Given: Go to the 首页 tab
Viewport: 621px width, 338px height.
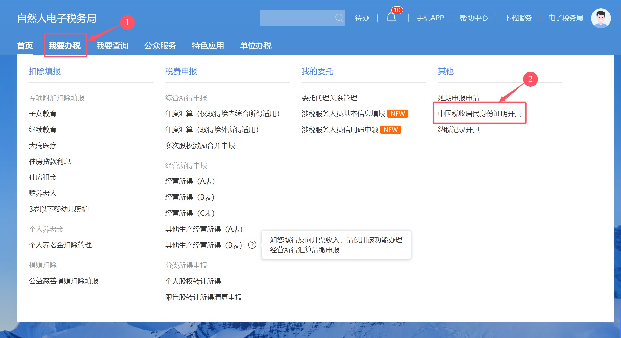Looking at the screenshot, I should [x=25, y=46].
